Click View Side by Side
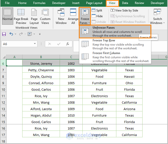The width and height of the screenshot is (168, 144). (x=124, y=10)
